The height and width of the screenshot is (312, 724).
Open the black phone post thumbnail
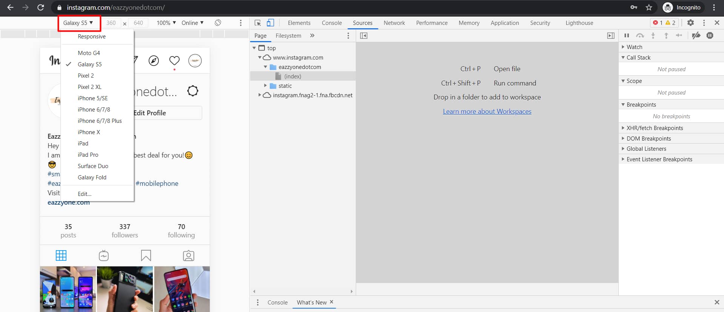(x=125, y=289)
